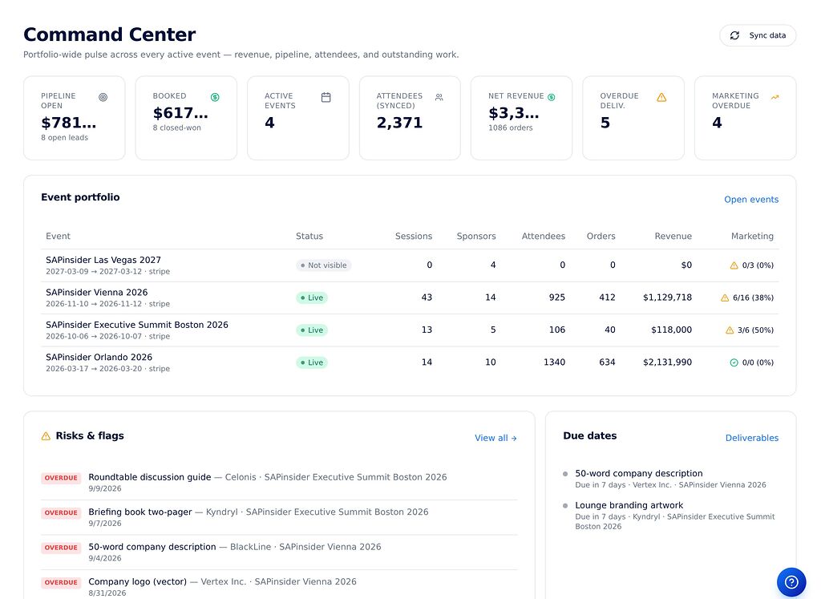Click attendee count 1340 in Orlando row
The image size is (821, 599).
pyautogui.click(x=554, y=362)
